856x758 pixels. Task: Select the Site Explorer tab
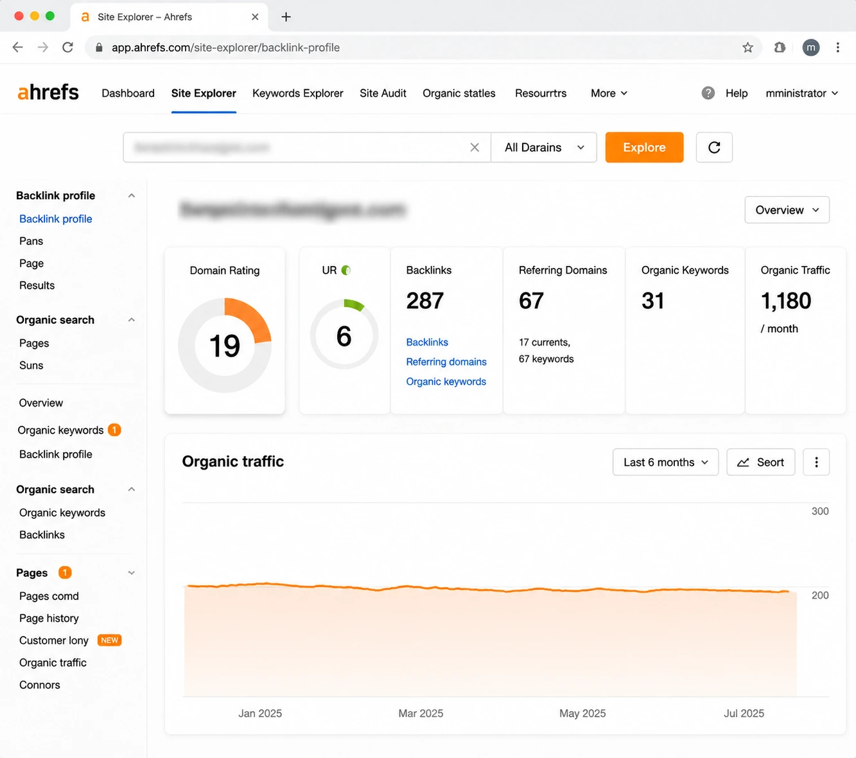[x=204, y=93]
